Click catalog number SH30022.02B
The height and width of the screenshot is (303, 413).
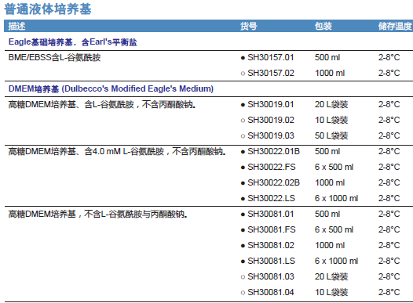click(x=274, y=182)
